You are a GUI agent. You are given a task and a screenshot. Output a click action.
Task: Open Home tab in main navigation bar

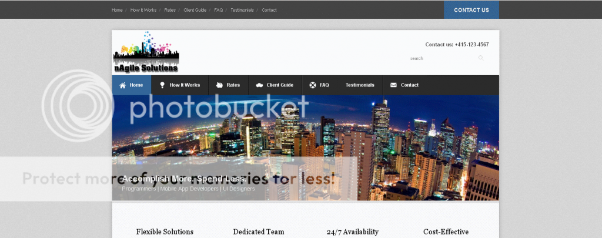pos(132,85)
